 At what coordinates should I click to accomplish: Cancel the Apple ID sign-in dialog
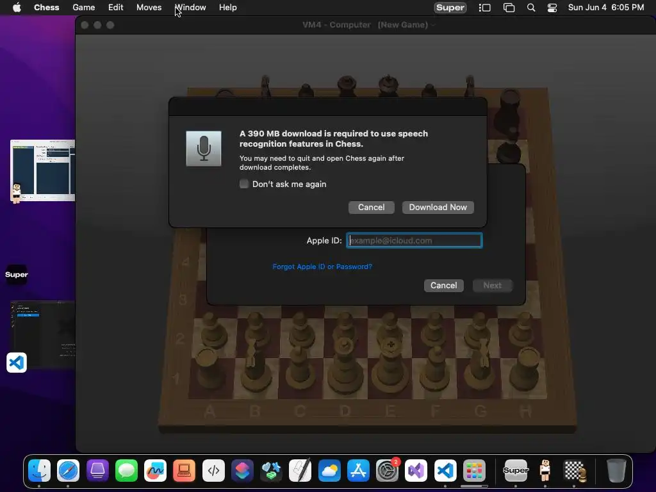443,285
